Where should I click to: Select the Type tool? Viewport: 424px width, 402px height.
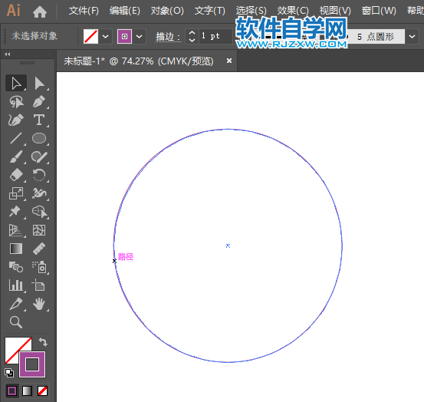(39, 120)
